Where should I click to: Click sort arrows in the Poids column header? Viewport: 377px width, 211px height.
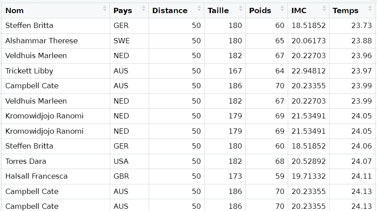point(283,9)
